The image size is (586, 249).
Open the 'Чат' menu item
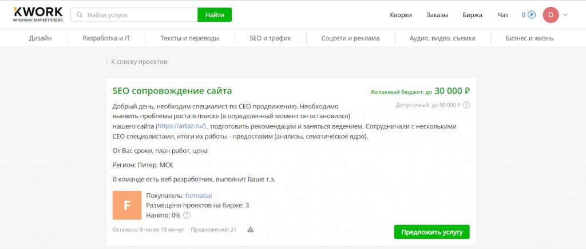click(502, 15)
